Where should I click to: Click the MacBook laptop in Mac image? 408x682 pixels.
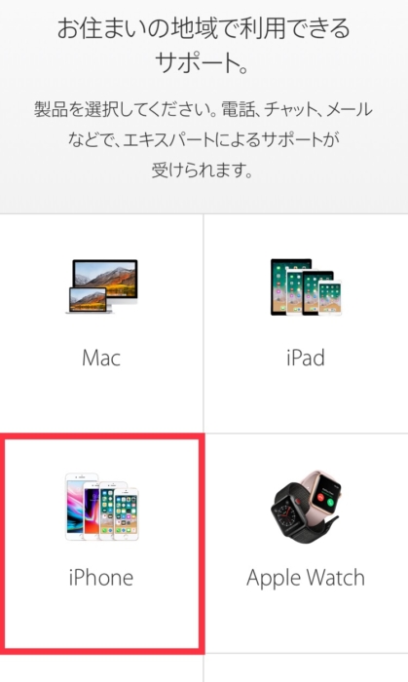click(x=89, y=300)
